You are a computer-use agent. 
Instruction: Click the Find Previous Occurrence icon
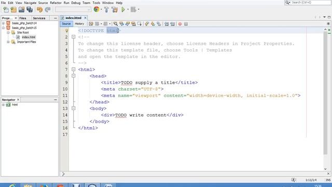pos(121,24)
